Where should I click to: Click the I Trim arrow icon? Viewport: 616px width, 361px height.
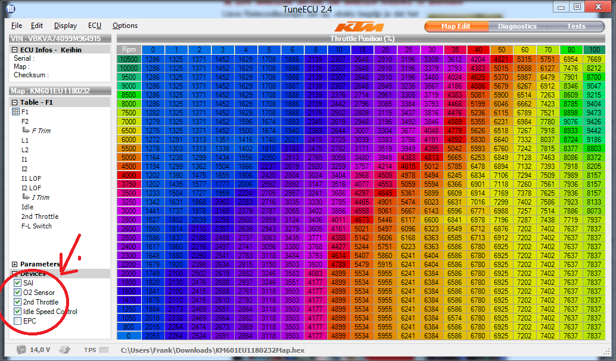[26, 197]
